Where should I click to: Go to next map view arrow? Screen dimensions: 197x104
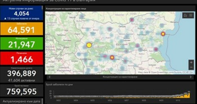(x=191, y=77)
